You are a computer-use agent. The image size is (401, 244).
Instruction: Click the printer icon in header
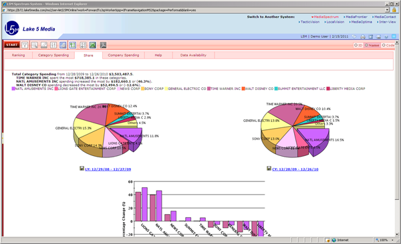363,37
